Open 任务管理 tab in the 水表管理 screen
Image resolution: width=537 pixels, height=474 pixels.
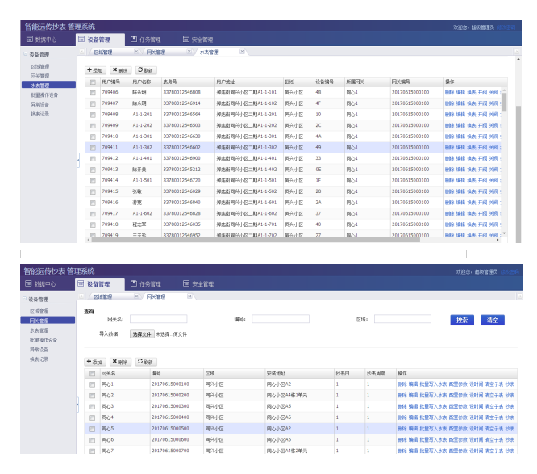click(x=146, y=40)
